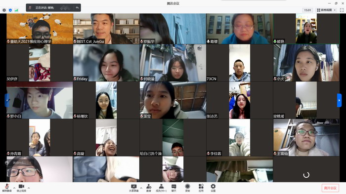This screenshot has width=346, height=194.
Task: Show meeting info via the info icon
Action: (x=4, y=10)
